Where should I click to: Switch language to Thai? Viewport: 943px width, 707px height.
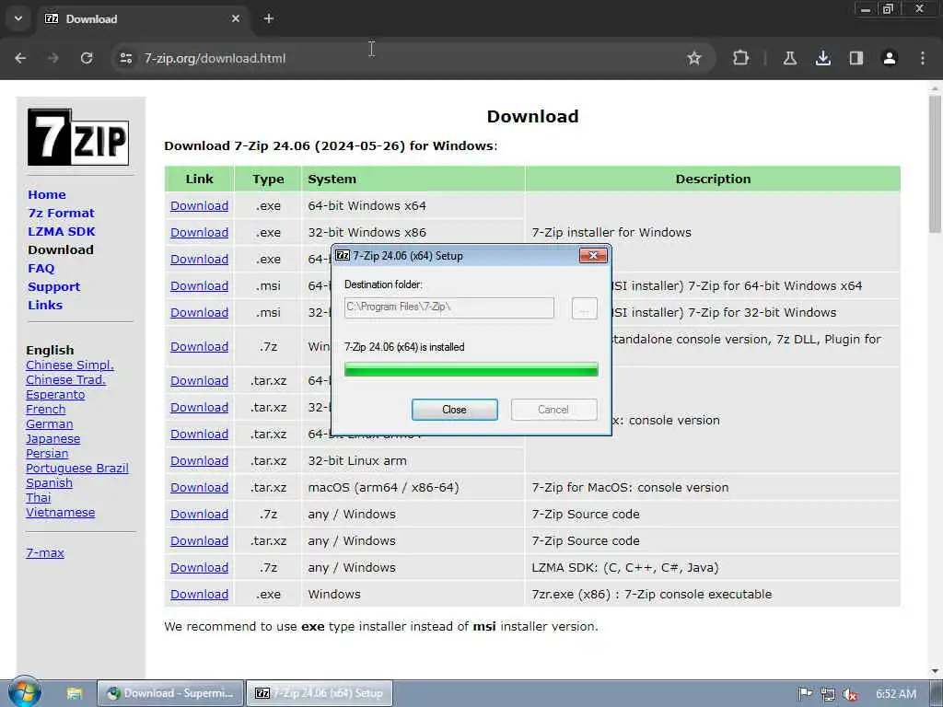[x=39, y=498]
